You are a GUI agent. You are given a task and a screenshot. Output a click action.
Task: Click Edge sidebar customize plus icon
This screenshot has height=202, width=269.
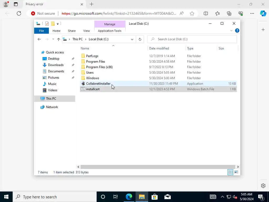263,30
